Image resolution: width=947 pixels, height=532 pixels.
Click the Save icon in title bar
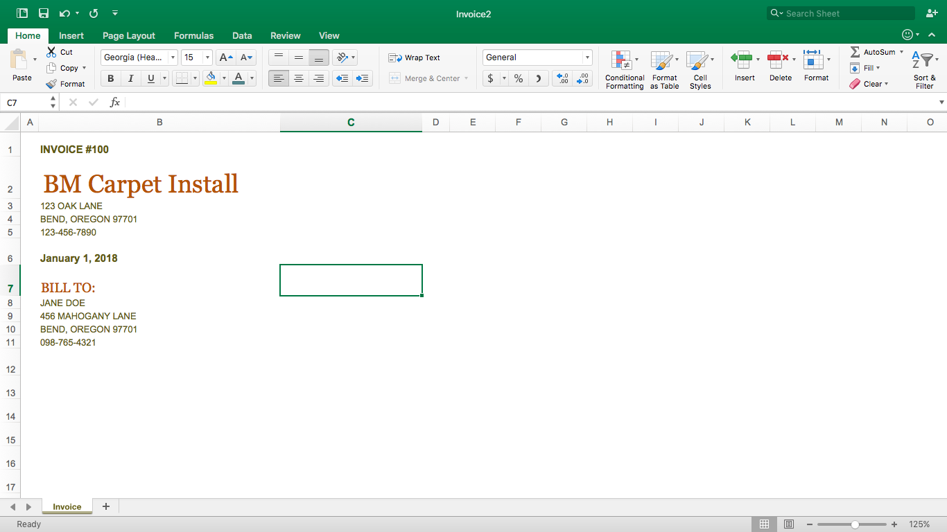[x=44, y=13]
